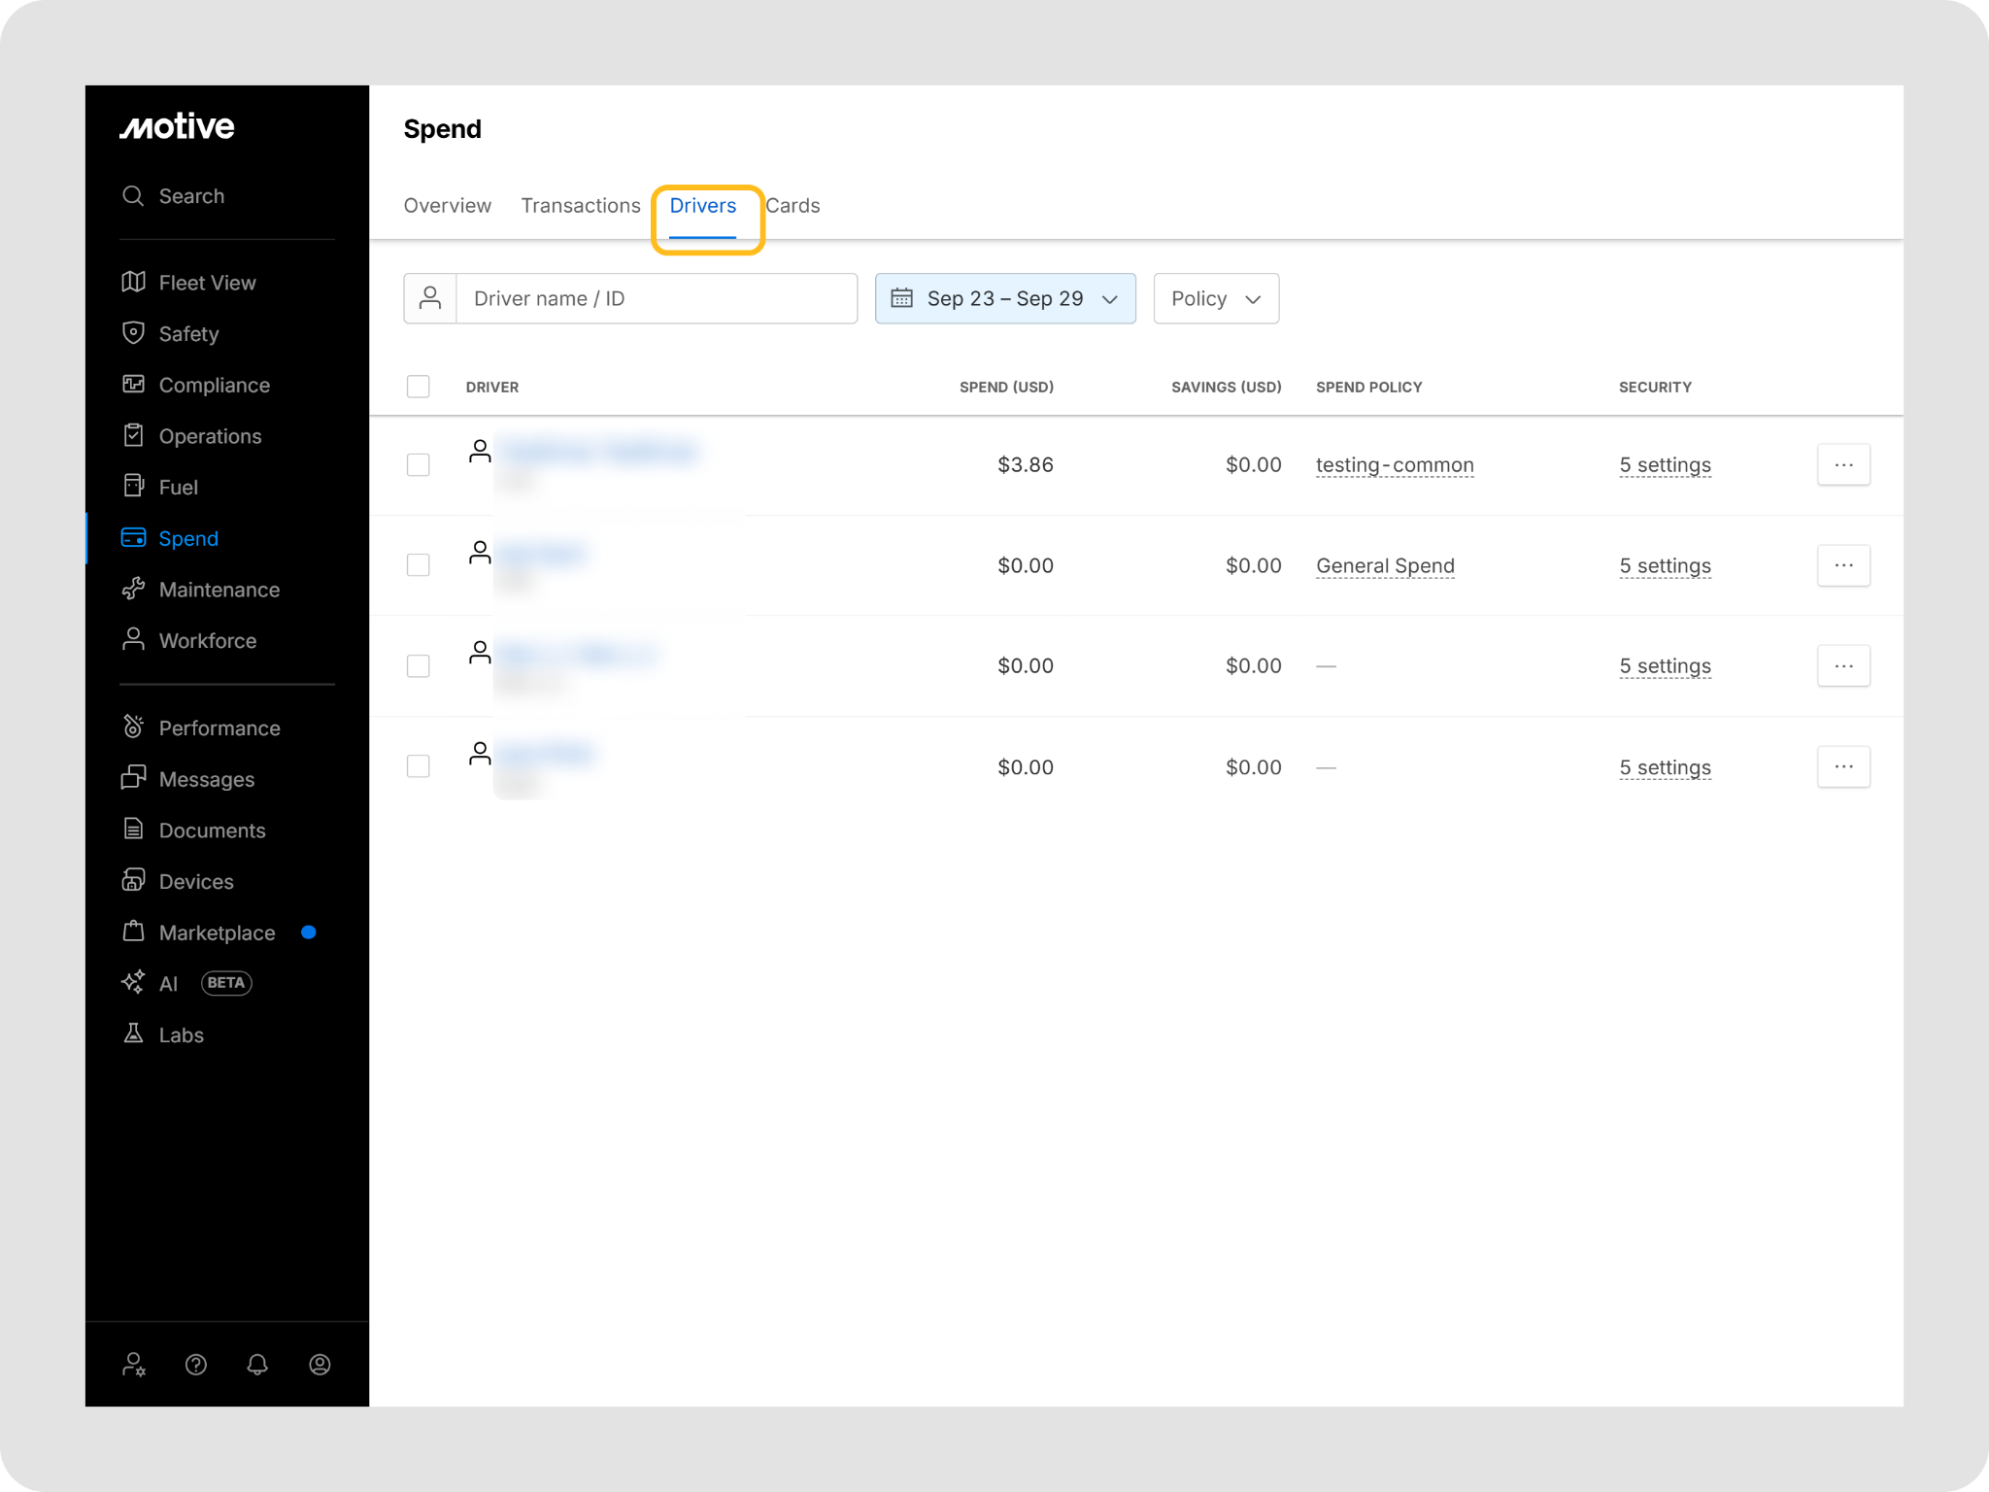Open Safety via its shield icon

pyautogui.click(x=133, y=333)
